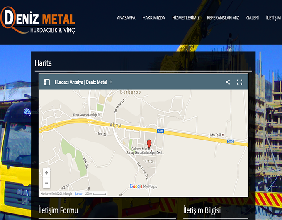Open the Referanslarımız page
282x220 pixels.
click(223, 18)
